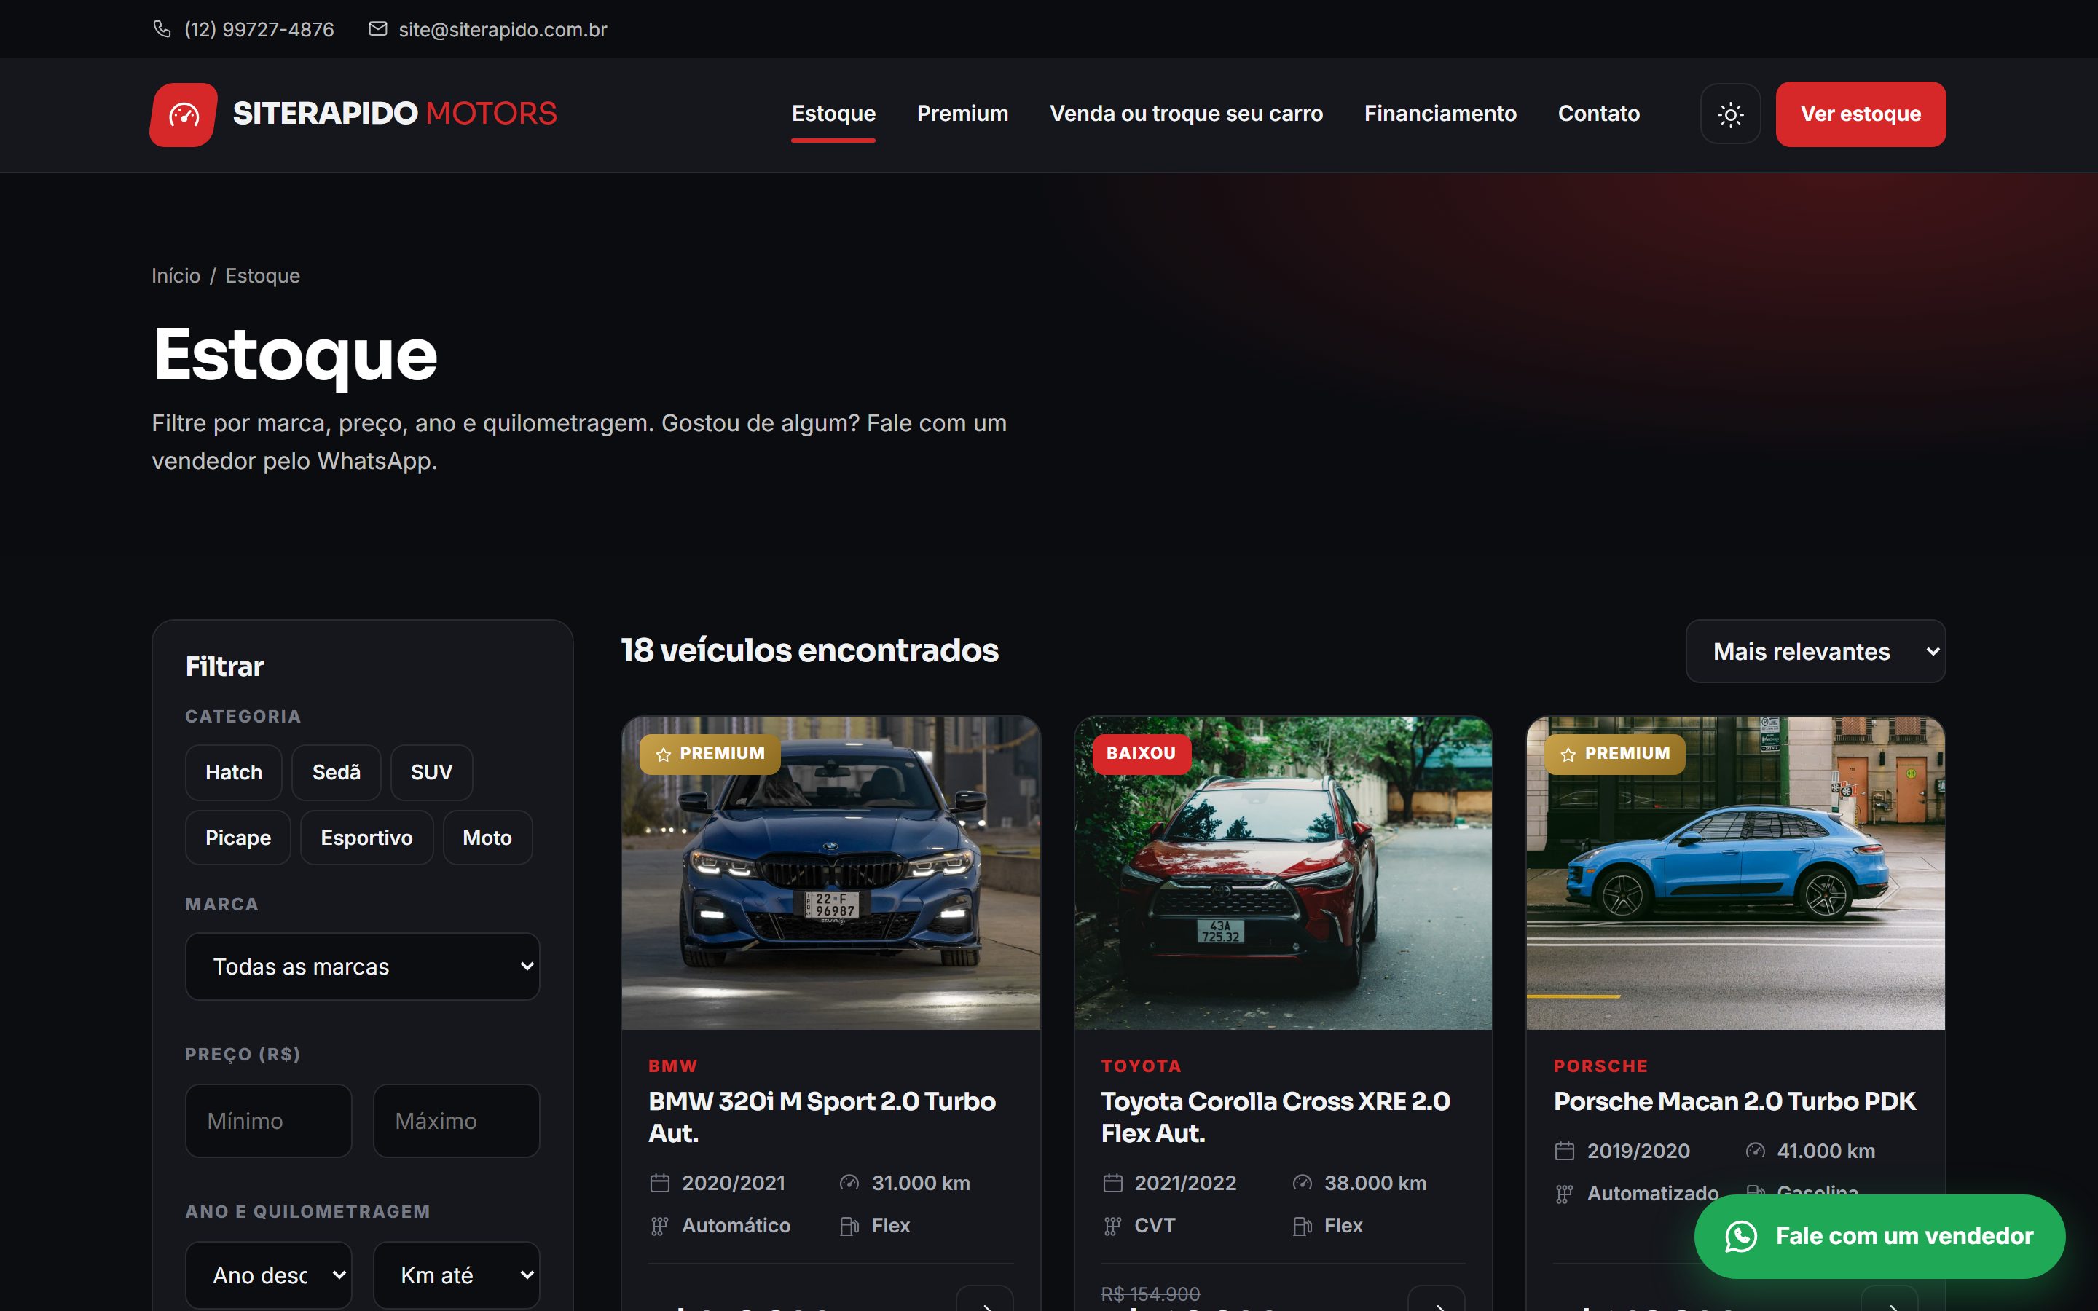Open BMW 320i M Sport title link
2098x1311 pixels.
[x=822, y=1118]
